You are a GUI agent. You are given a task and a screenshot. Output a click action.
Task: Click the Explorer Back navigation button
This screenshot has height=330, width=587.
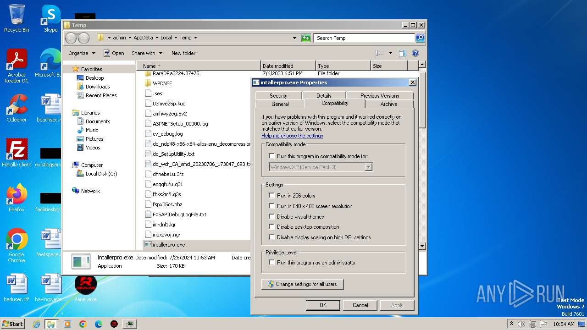point(71,38)
